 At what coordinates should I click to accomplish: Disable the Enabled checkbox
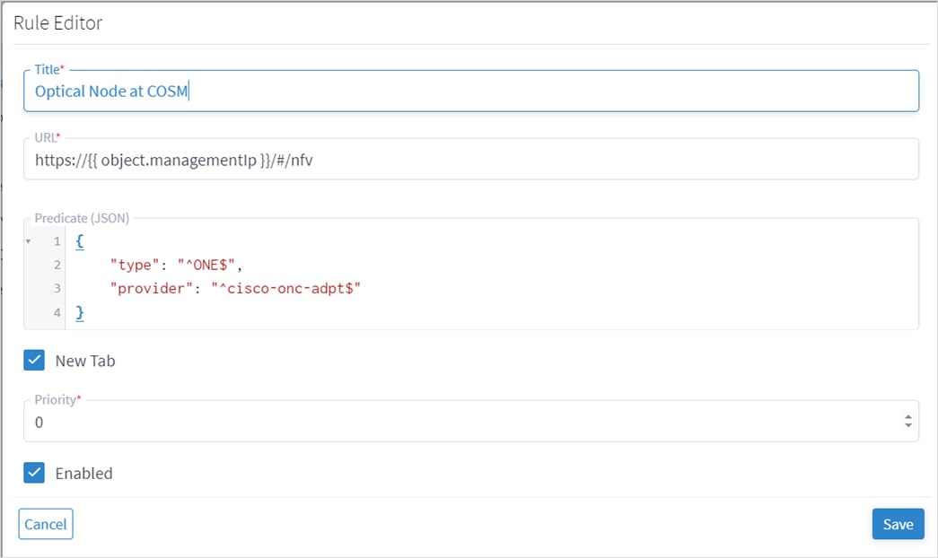tap(35, 474)
